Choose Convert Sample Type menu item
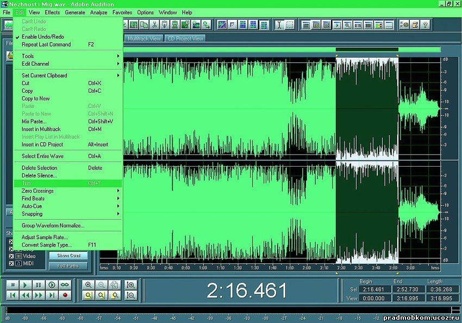Viewport: 462px width, 323px height. tap(68, 245)
